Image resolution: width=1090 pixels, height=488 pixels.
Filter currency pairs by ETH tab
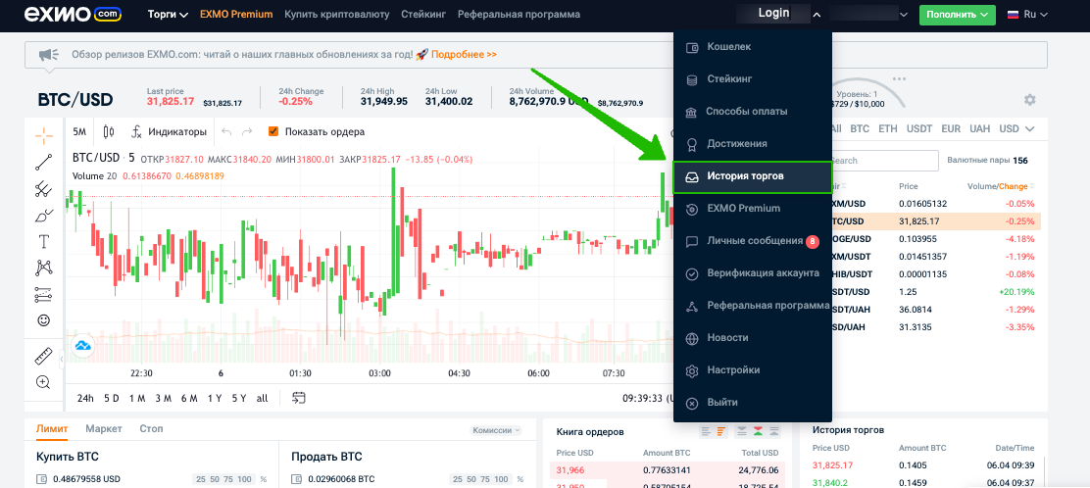click(x=888, y=128)
